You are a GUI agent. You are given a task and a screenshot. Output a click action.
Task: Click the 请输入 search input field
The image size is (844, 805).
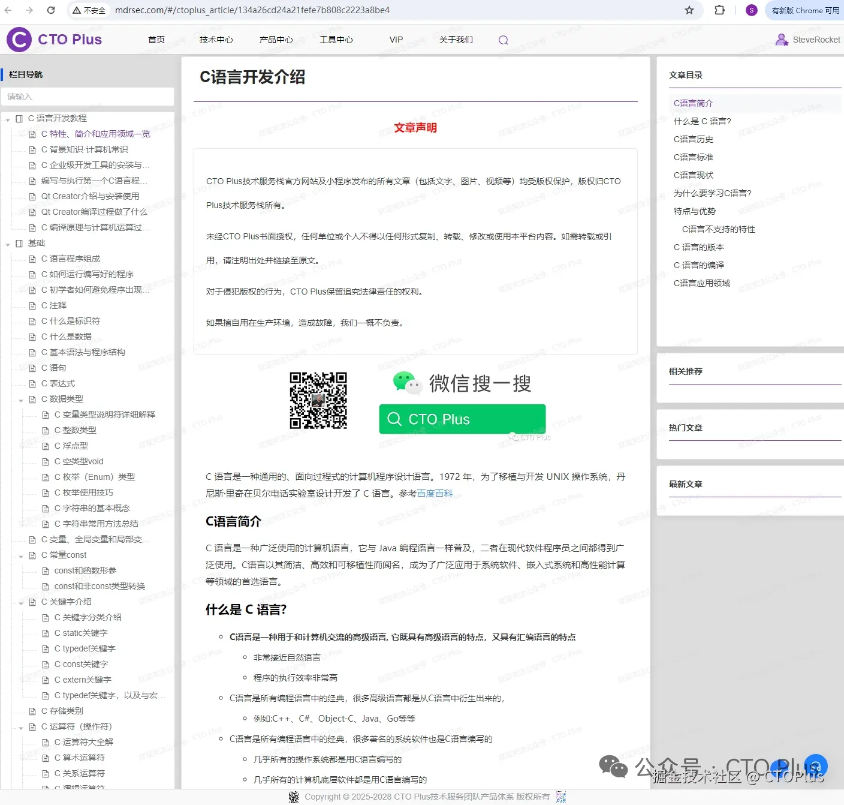tap(88, 97)
